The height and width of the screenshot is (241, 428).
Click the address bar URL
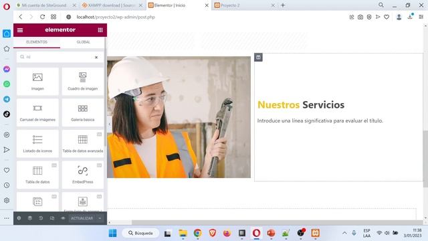click(x=116, y=17)
